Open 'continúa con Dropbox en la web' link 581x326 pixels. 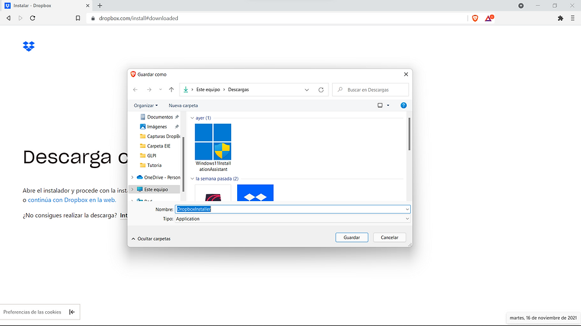coord(72,199)
